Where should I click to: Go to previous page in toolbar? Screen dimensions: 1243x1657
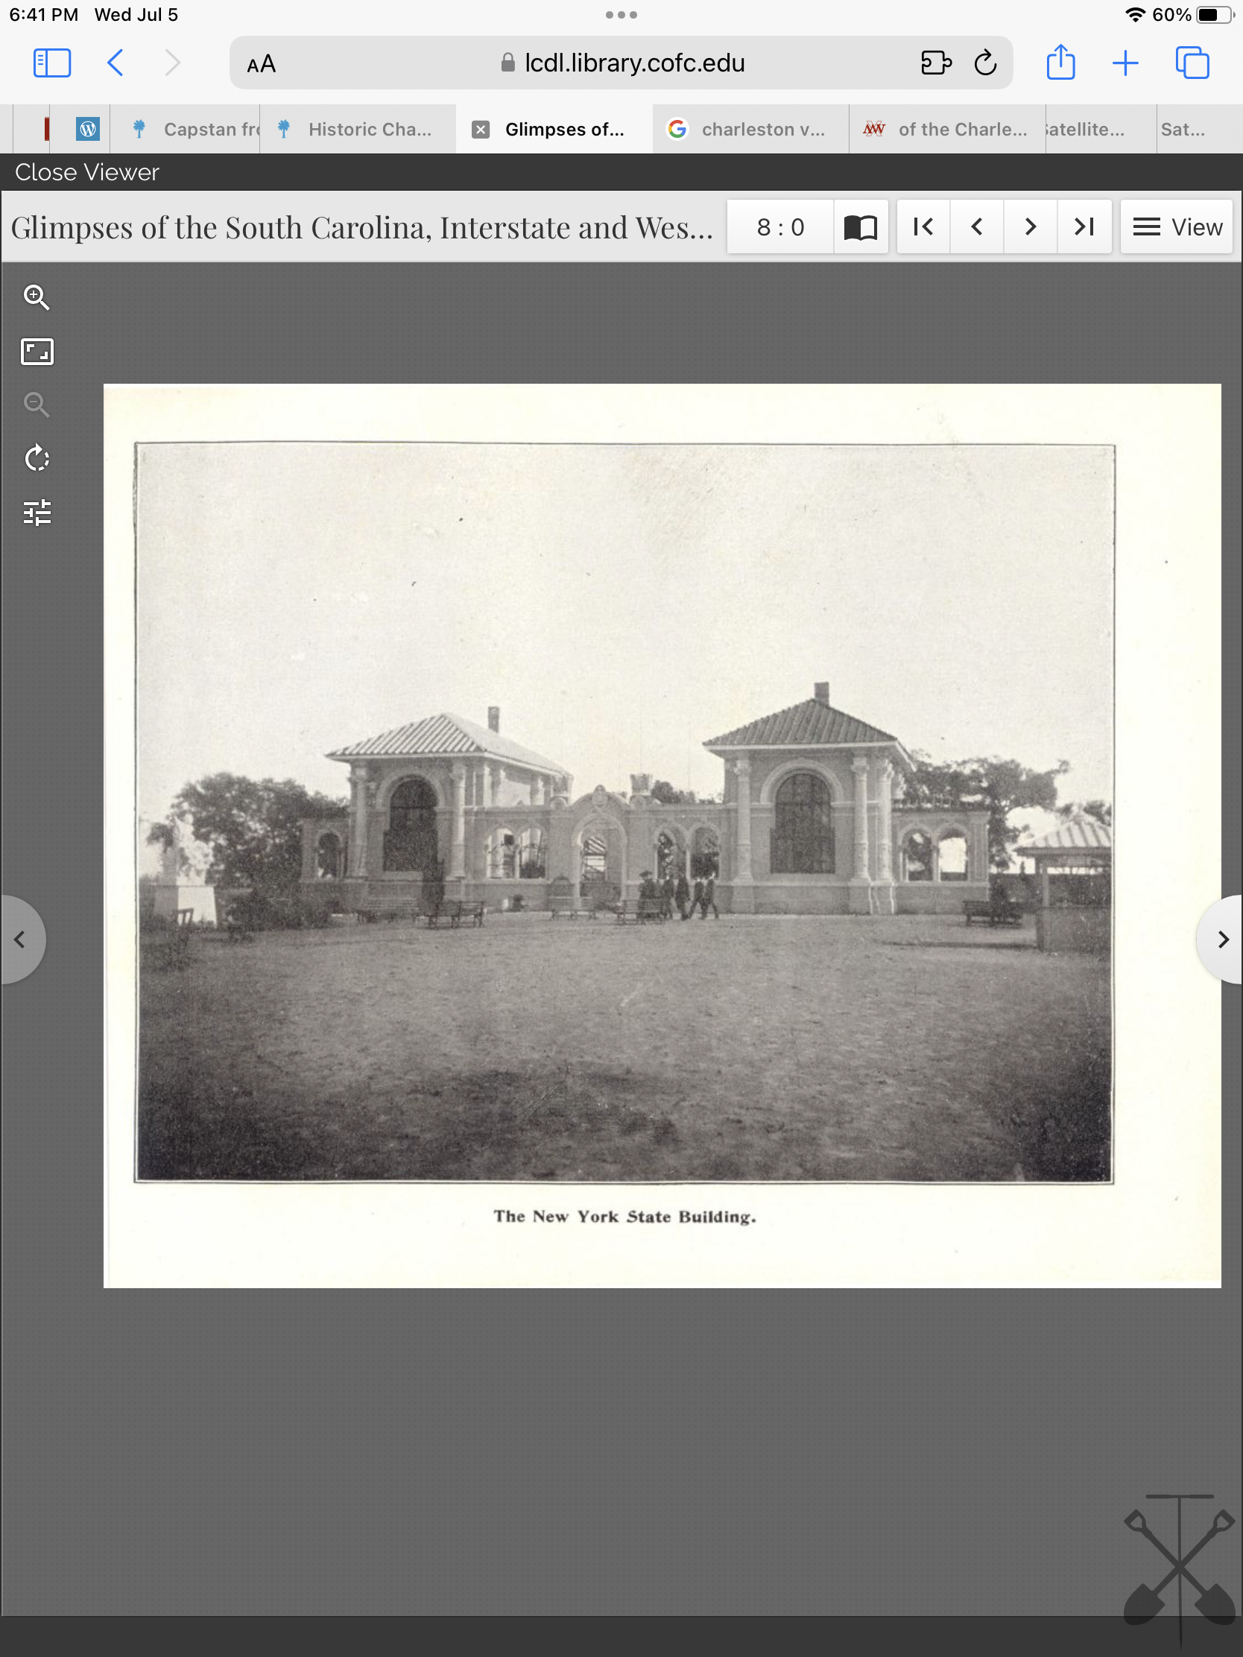[x=977, y=227]
